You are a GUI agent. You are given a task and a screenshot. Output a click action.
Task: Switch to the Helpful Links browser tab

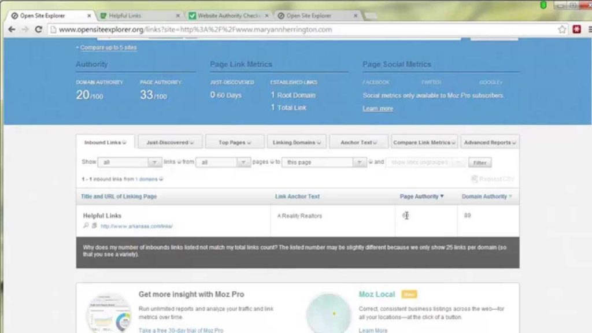138,16
